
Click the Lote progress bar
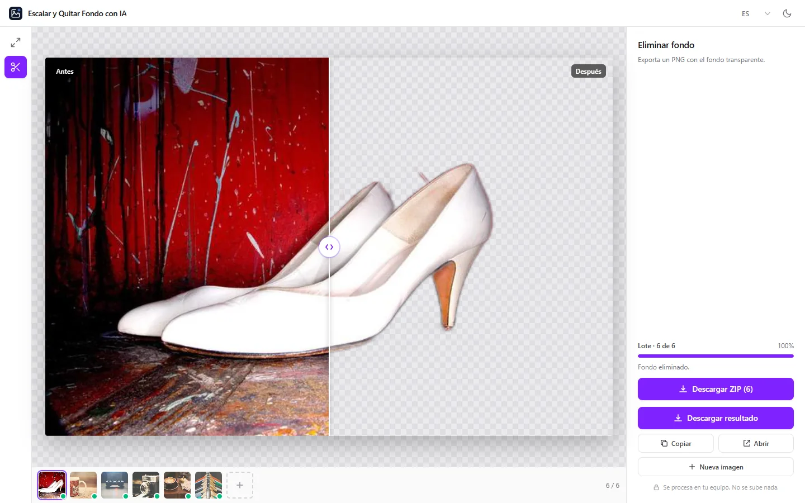pyautogui.click(x=716, y=356)
